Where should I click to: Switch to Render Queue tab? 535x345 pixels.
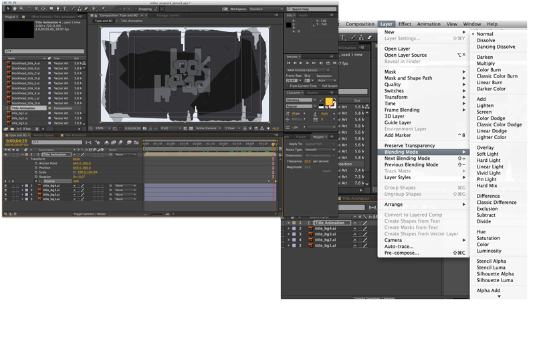pyautogui.click(x=43, y=136)
